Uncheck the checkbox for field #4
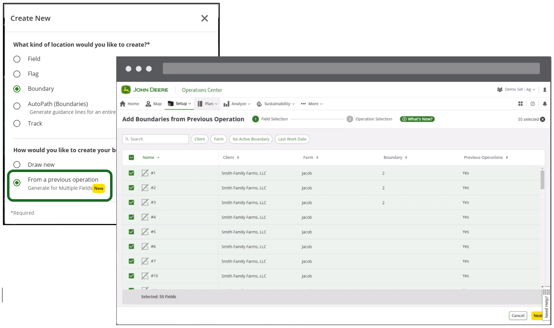The width and height of the screenshot is (554, 328). [131, 217]
